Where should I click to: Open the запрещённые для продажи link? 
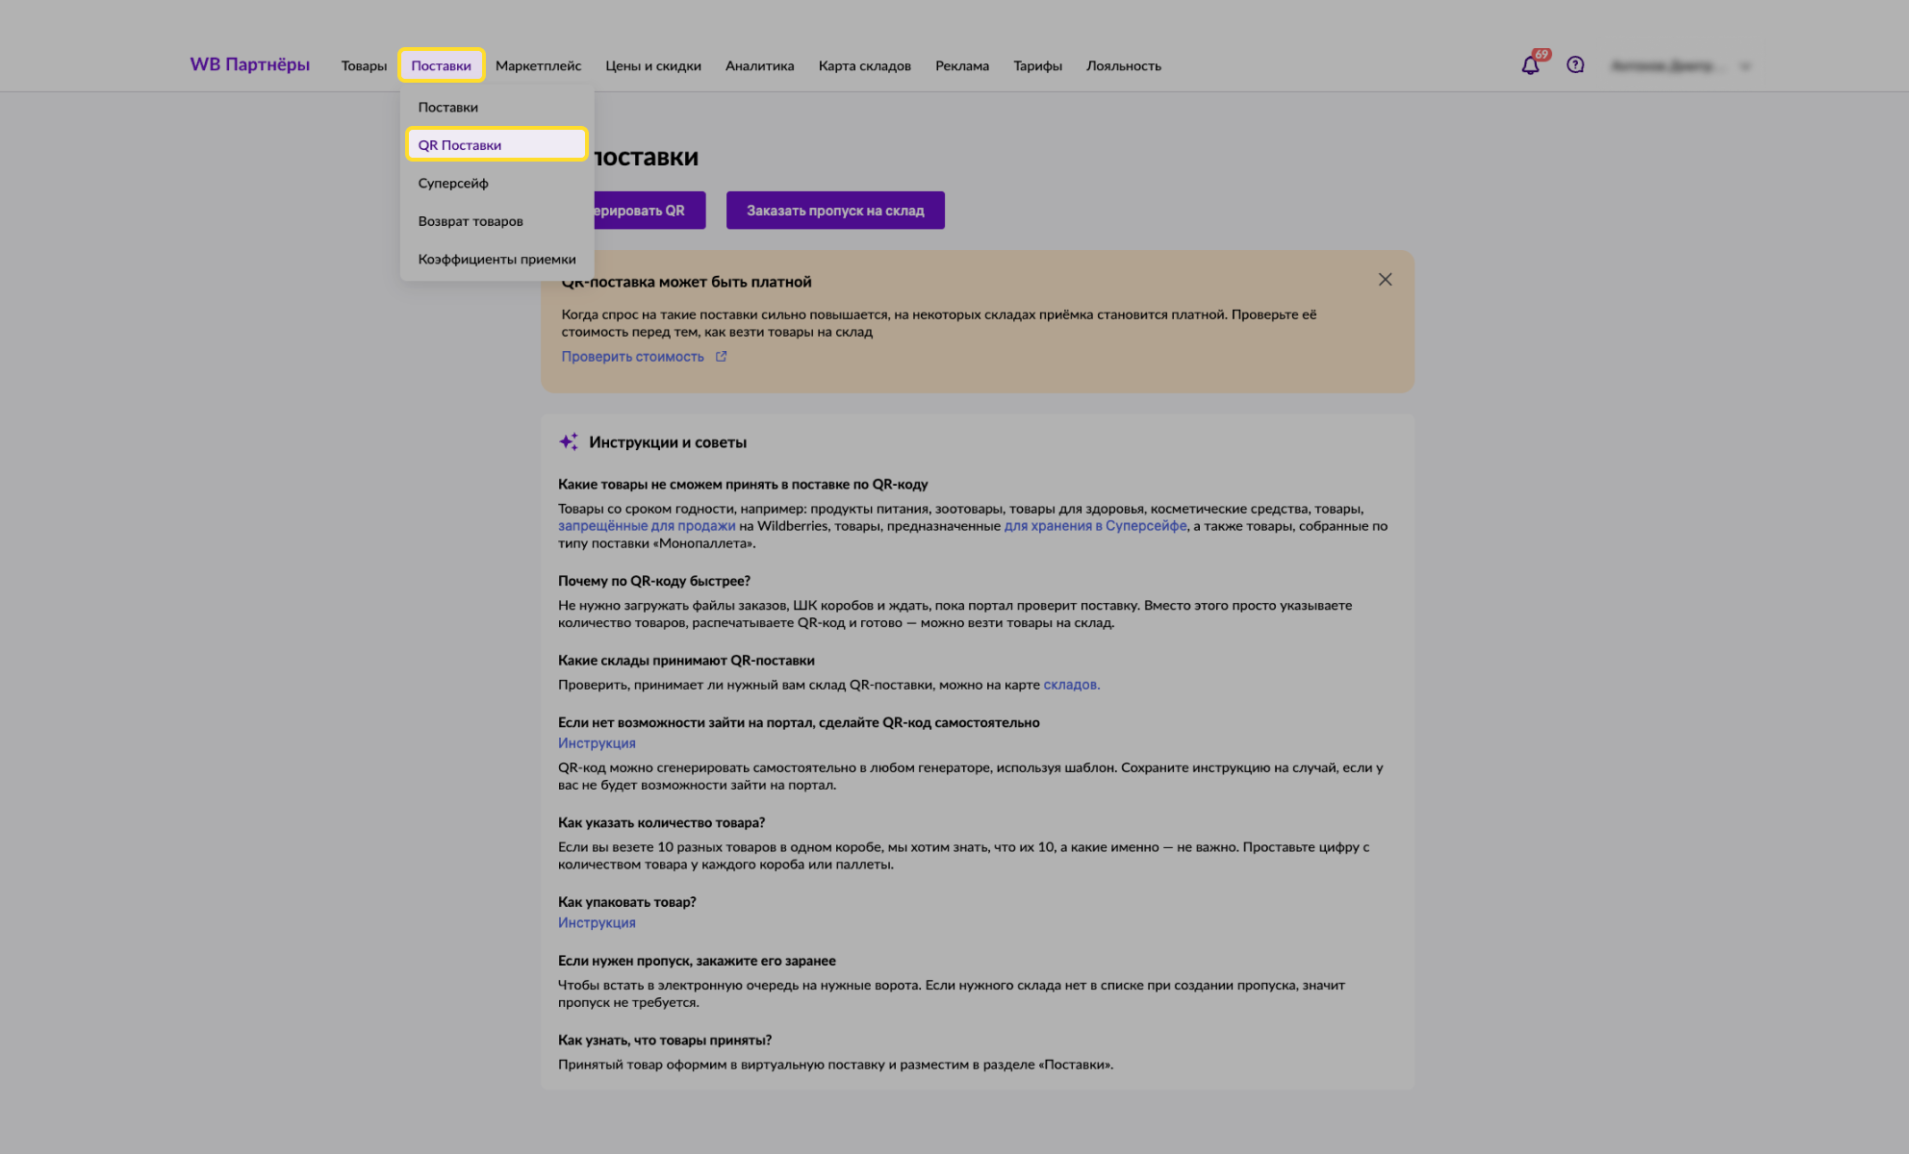tap(646, 526)
